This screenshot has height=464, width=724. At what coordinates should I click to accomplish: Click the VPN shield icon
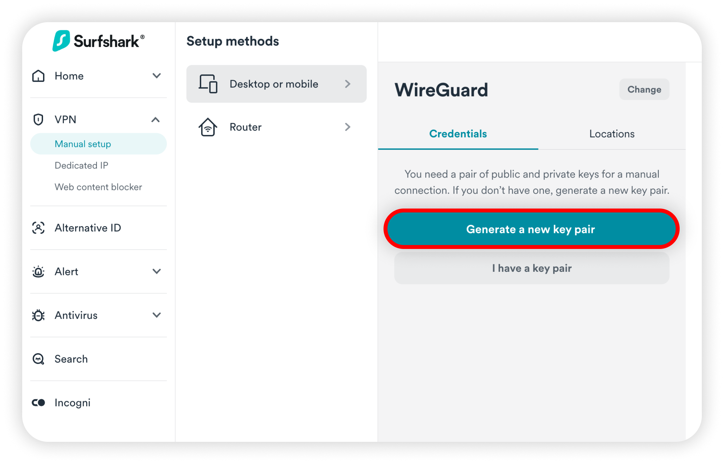38,120
